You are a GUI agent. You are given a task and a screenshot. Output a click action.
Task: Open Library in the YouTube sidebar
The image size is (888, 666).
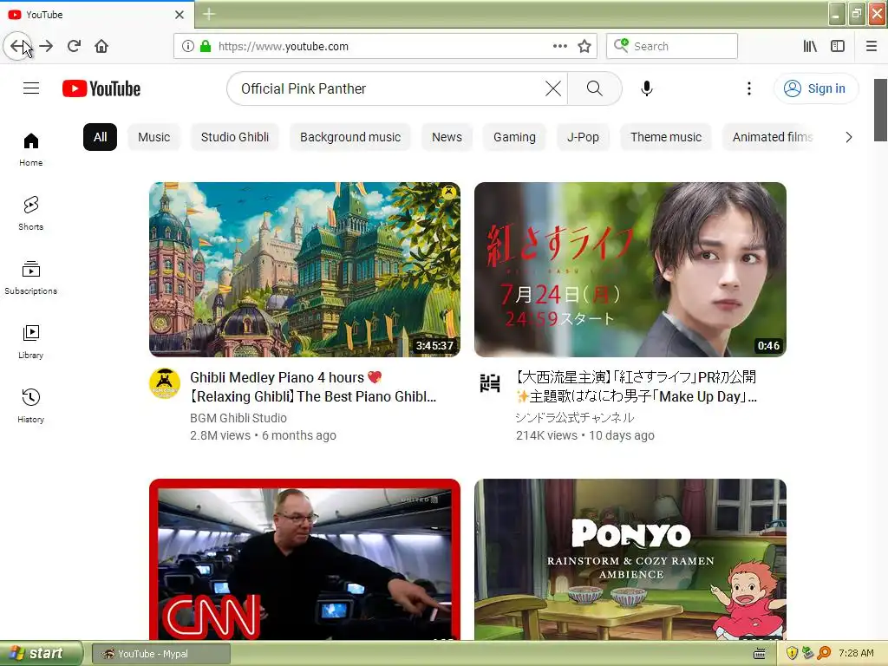tap(31, 342)
